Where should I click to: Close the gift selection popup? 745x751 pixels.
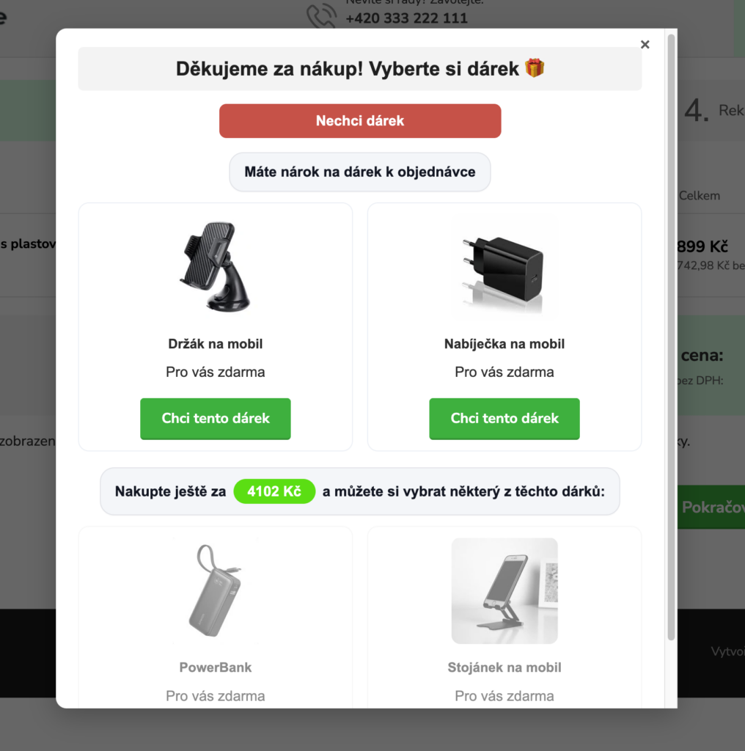[645, 45]
